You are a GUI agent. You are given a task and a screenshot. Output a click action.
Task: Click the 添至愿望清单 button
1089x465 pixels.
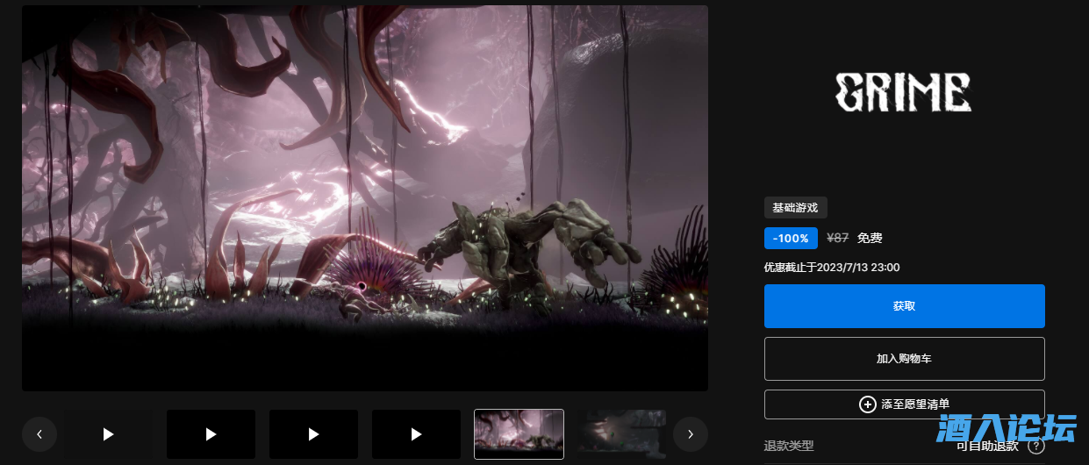[x=904, y=404]
